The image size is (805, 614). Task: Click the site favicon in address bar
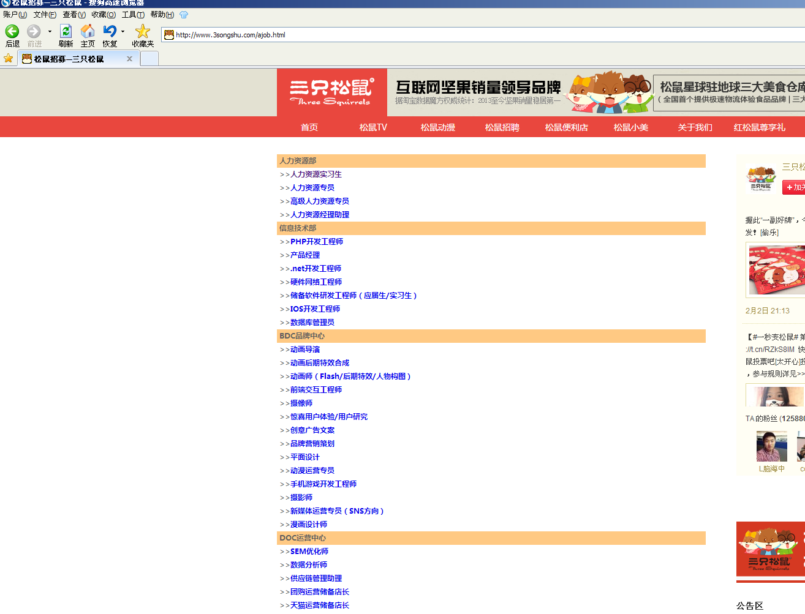tap(168, 35)
